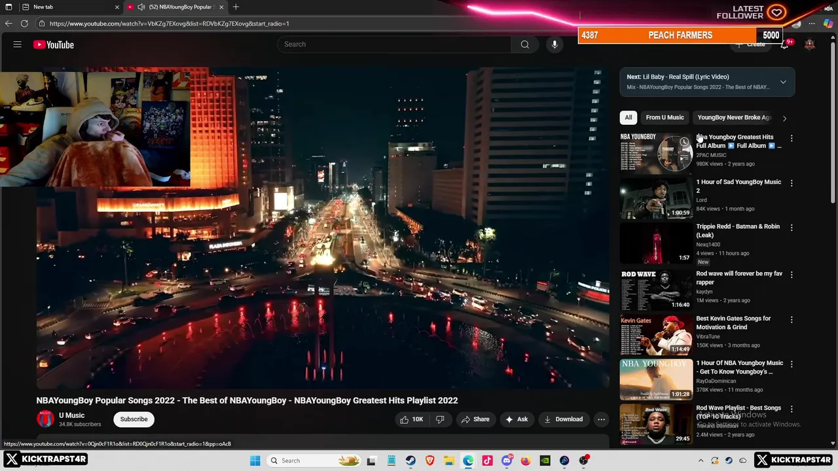Click the search magnifier button
838x471 pixels.
tap(524, 44)
